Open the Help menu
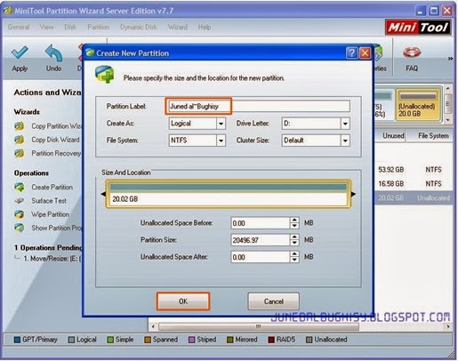This screenshot has height=361, width=458. [205, 28]
